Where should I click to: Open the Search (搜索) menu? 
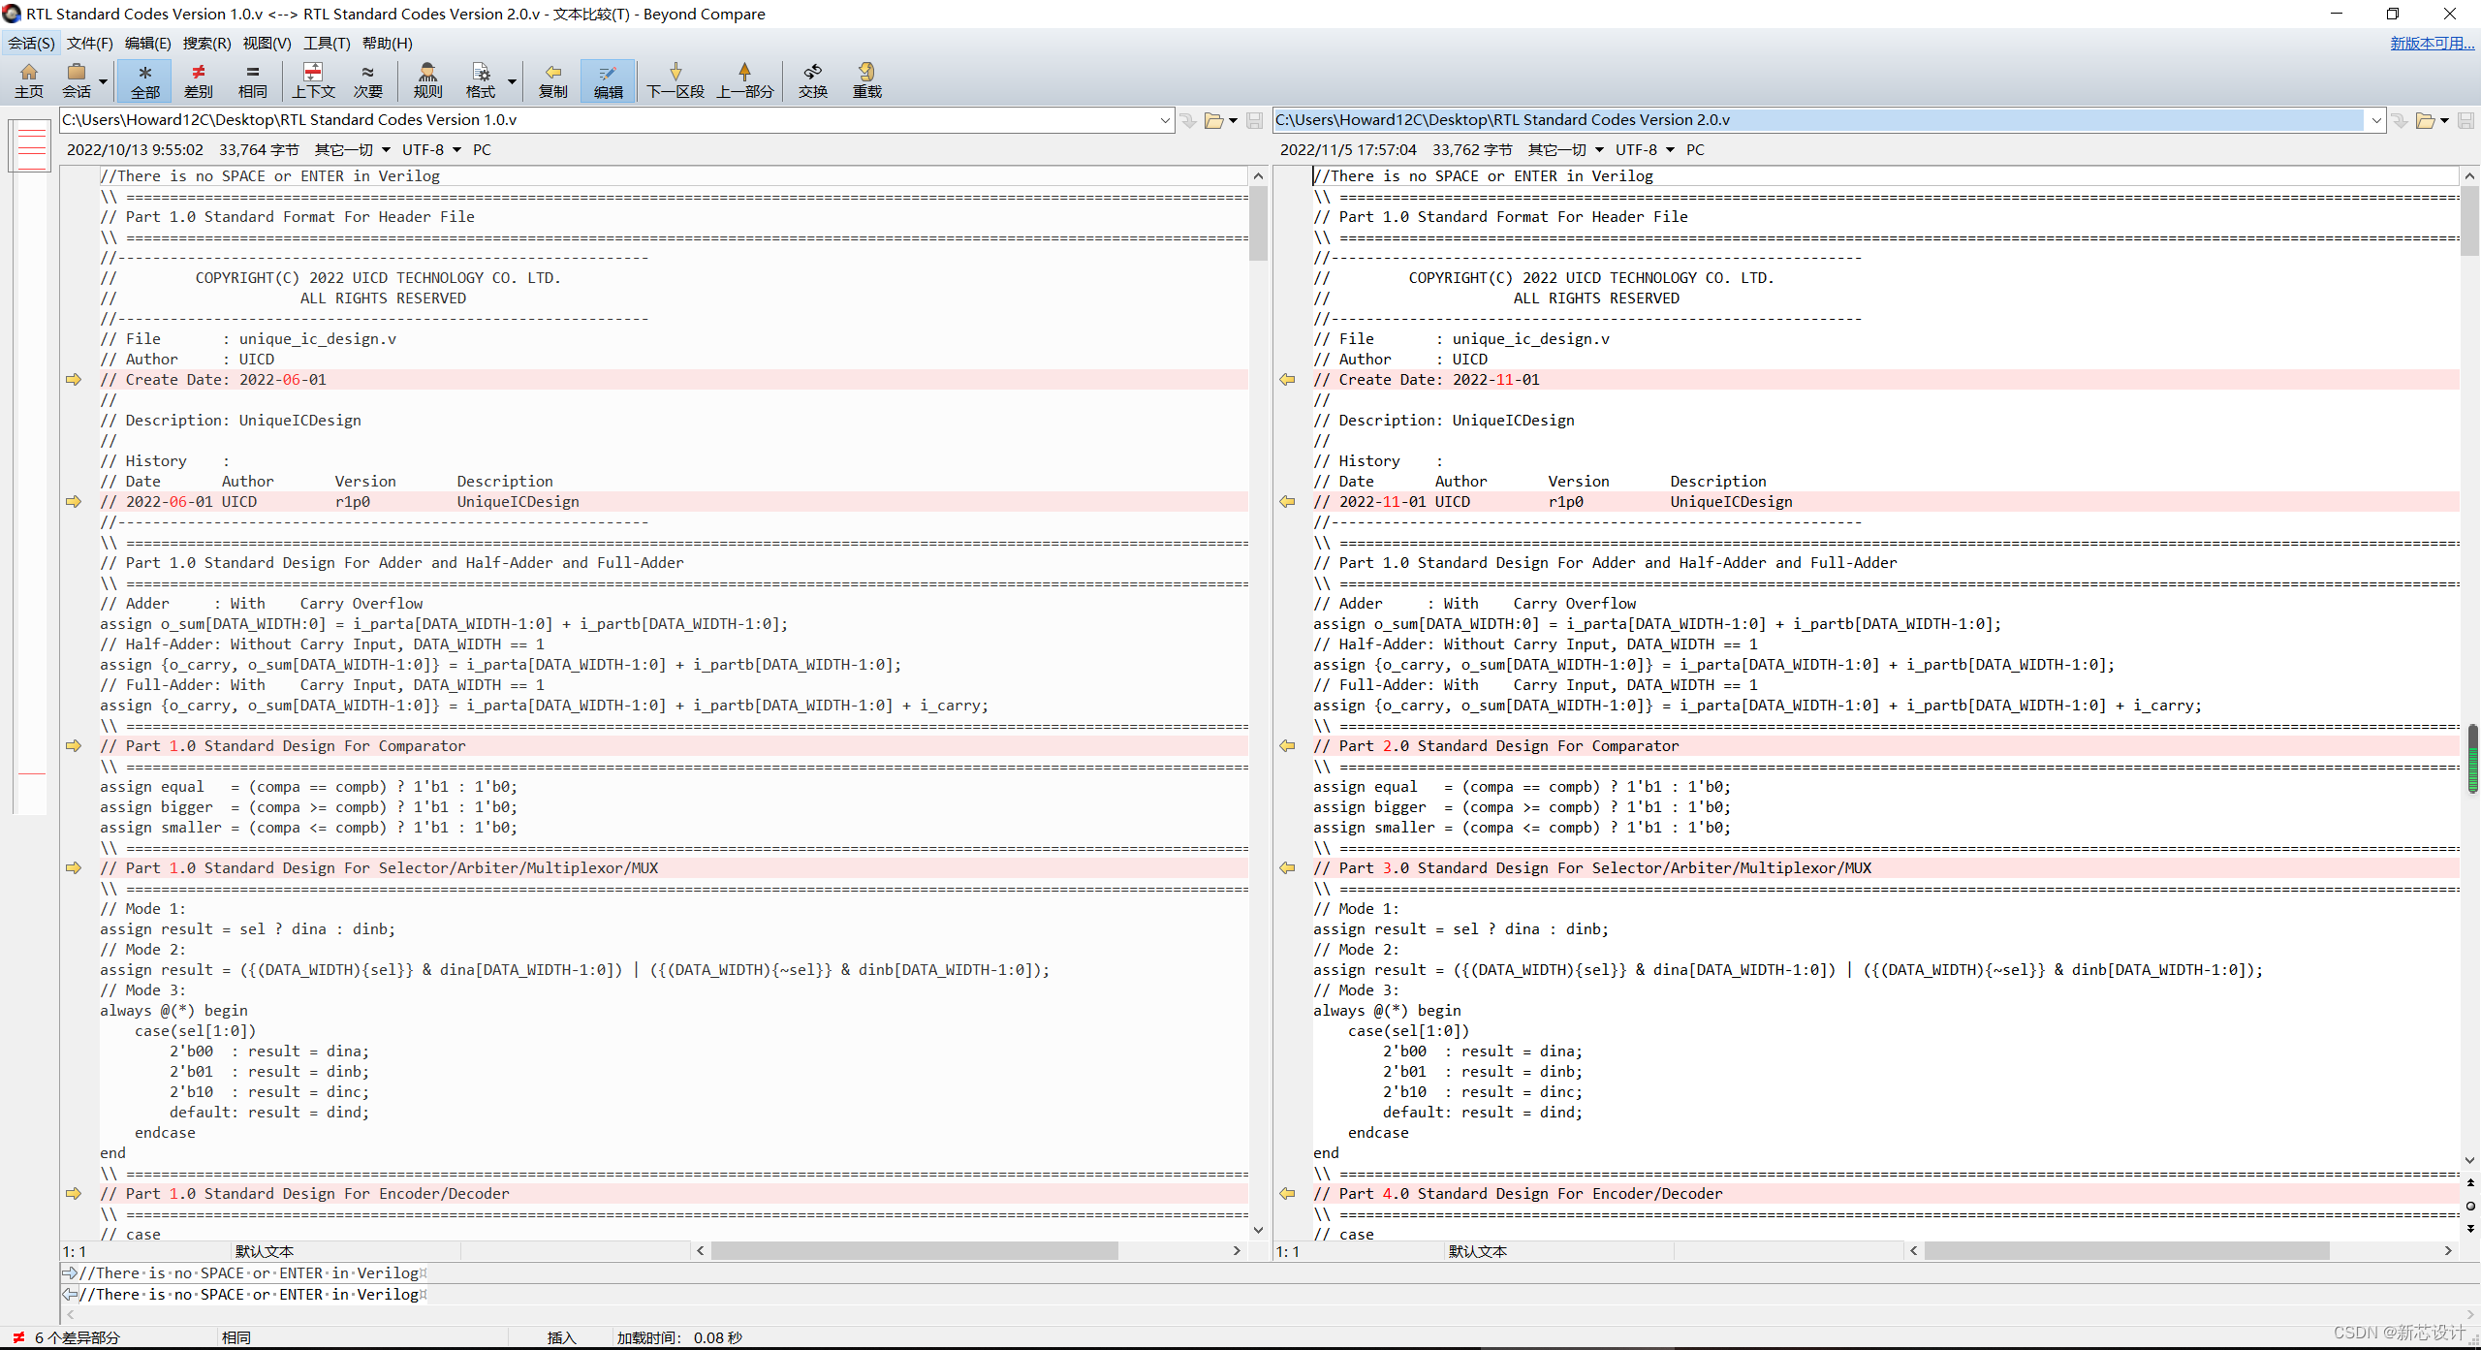206,43
